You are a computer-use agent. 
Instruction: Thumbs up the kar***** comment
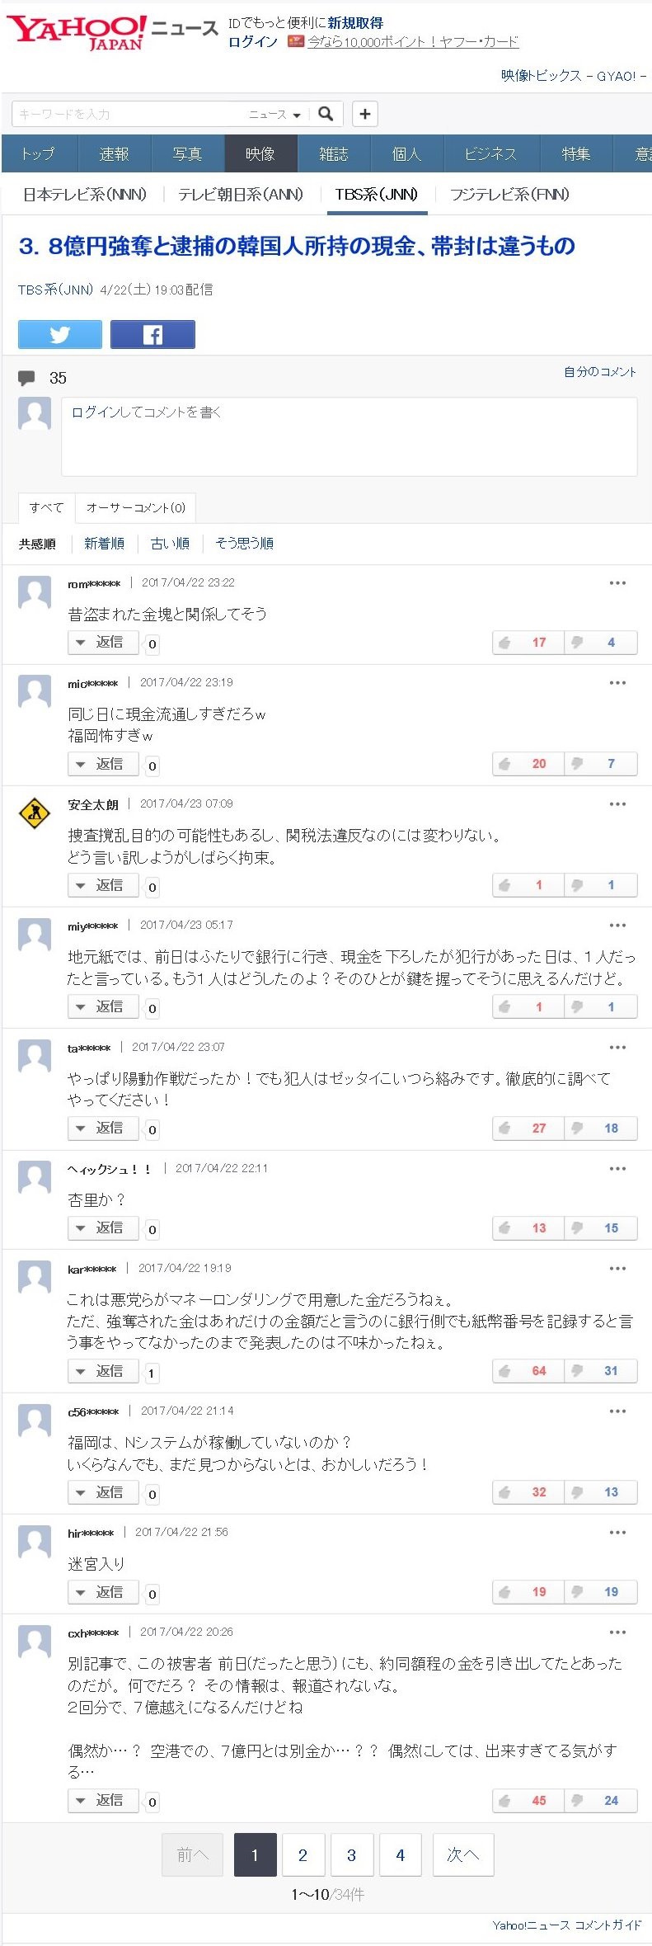point(528,1371)
